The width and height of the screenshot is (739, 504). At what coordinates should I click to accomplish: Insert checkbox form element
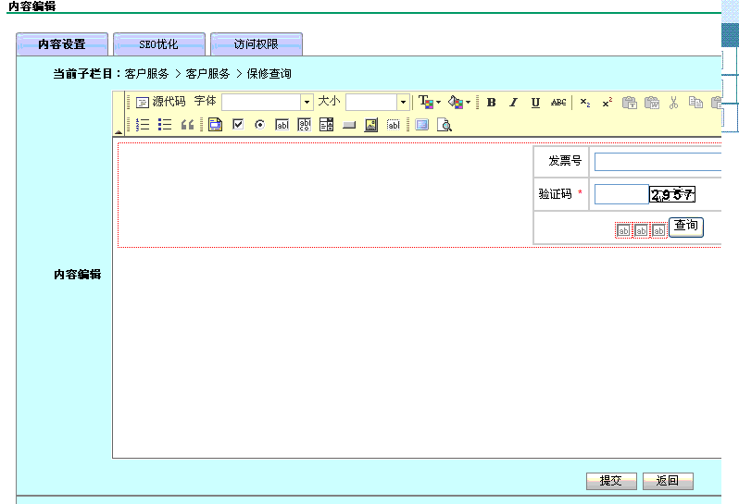(238, 125)
